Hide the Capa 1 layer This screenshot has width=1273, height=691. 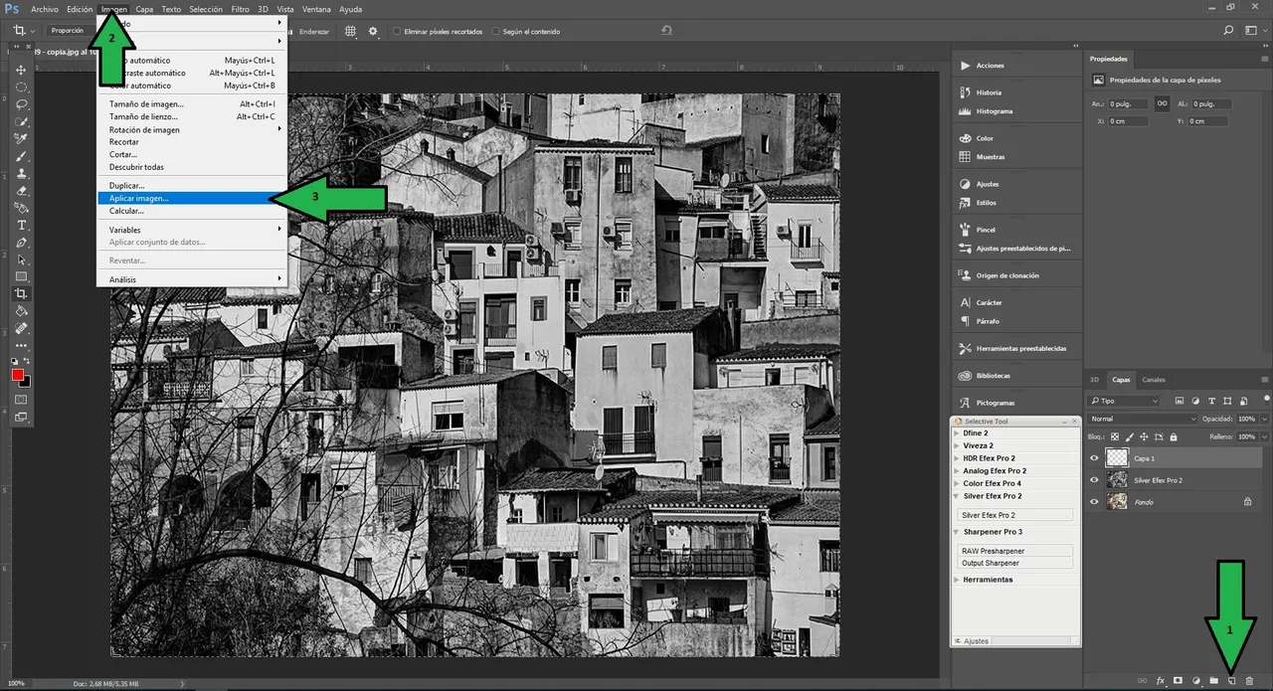1095,458
